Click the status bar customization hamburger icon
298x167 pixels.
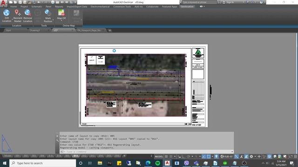click(295, 156)
